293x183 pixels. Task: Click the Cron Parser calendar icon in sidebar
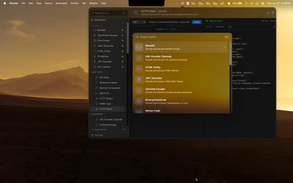[x=95, y=41]
